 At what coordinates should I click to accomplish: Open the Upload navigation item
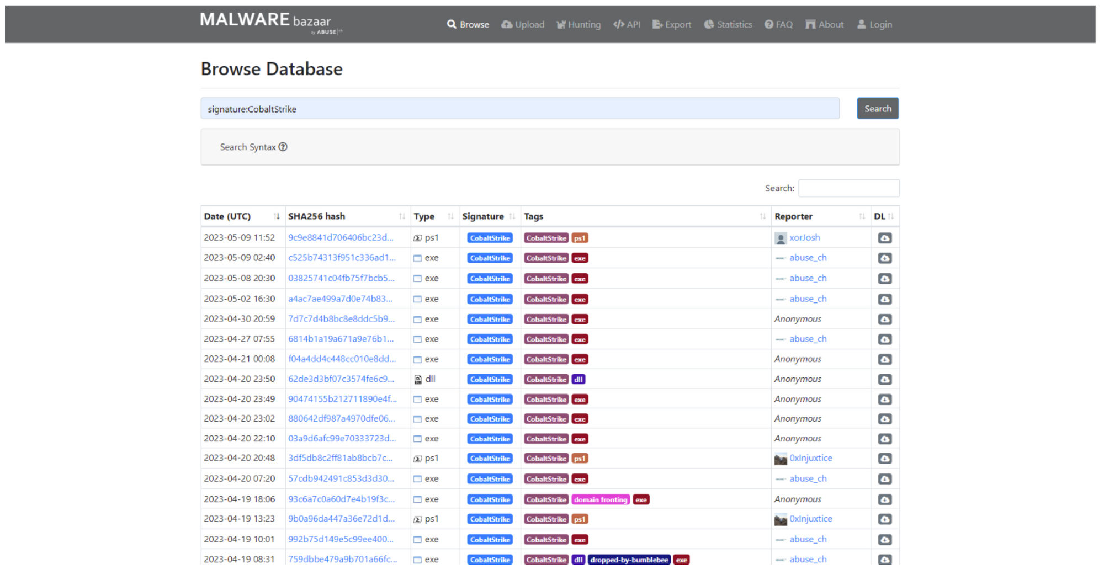point(523,24)
